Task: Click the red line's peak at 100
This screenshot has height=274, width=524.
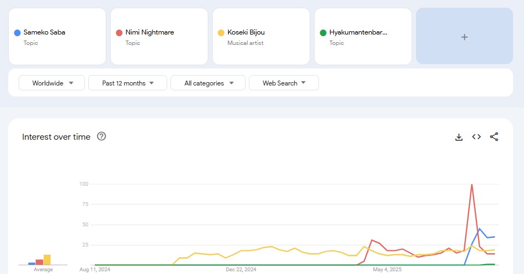Action: tap(471, 185)
